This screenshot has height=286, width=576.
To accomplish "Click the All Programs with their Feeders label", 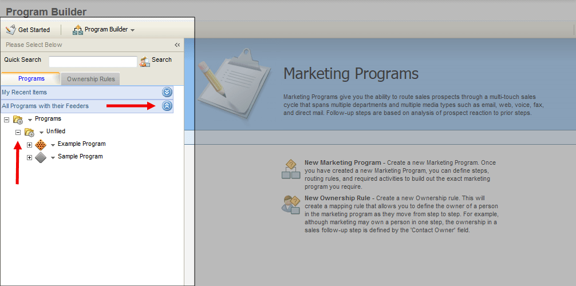I will (x=45, y=106).
